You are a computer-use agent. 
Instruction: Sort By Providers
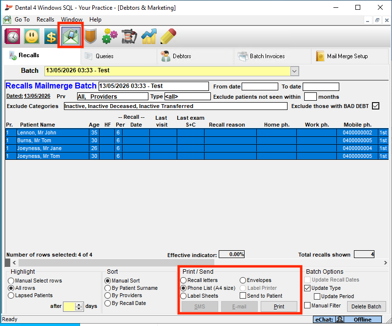tap(123, 296)
